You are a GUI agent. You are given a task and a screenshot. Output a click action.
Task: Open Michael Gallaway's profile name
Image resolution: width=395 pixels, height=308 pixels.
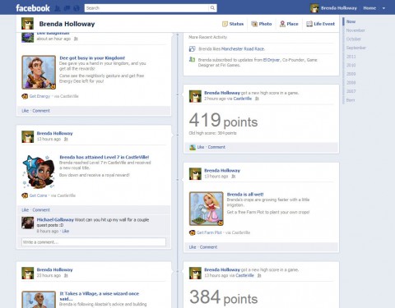55,219
